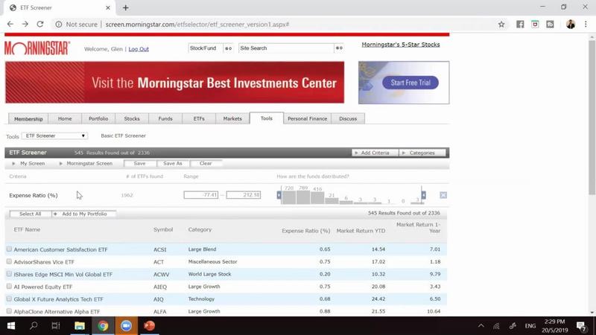596x335 pixels.
Task: Check the AdvisorShares Vice ETF box
Action: click(x=9, y=262)
